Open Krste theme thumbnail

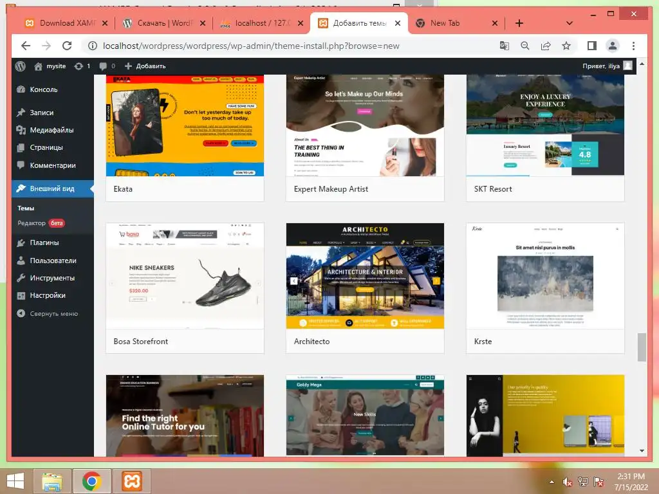(545, 276)
